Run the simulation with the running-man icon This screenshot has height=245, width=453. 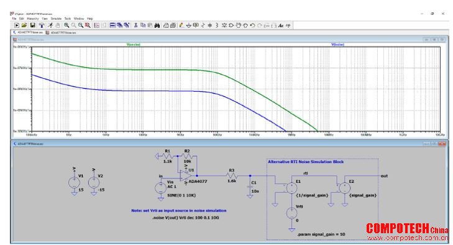(x=50, y=25)
